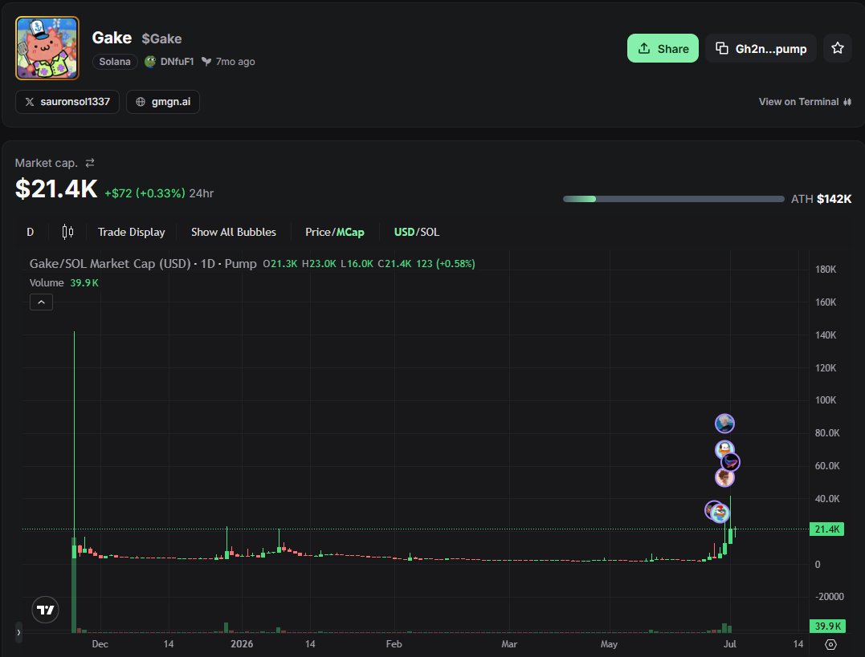Click the Gake/SOL Market Cap chart title
The height and width of the screenshot is (657, 865).
143,263
